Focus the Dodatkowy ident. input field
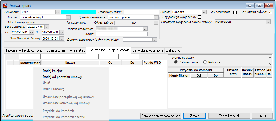The width and height of the screenshot is (276, 121). pyautogui.click(x=142, y=12)
